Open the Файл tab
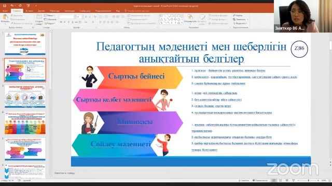The image size is (332, 186). point(5,11)
